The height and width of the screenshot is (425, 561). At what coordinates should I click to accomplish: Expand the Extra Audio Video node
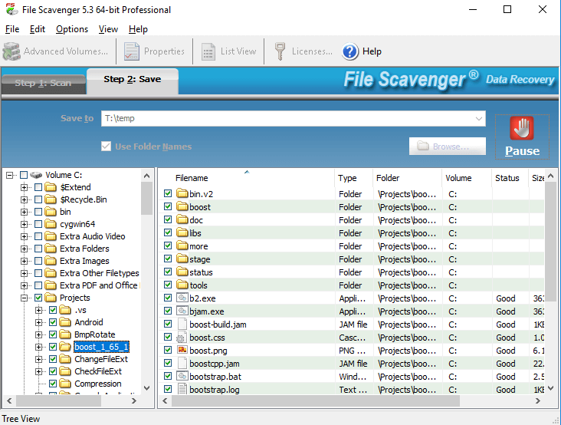[x=24, y=236]
